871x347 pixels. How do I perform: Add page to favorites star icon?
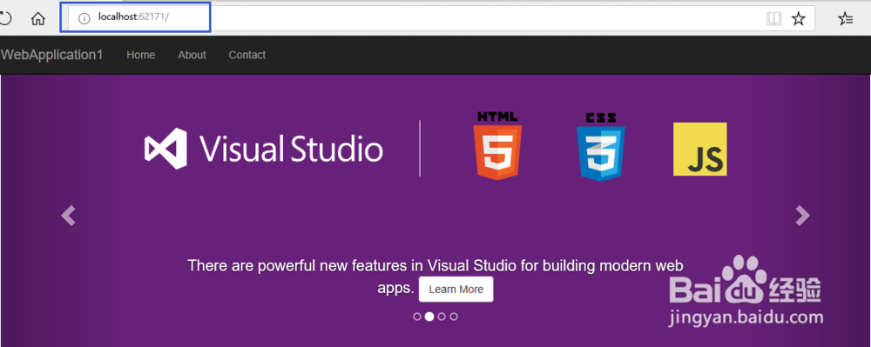[x=798, y=19]
